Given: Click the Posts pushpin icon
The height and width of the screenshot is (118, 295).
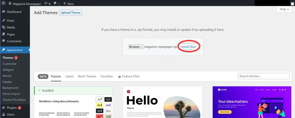Looking at the screenshot, I should click(x=3, y=20).
